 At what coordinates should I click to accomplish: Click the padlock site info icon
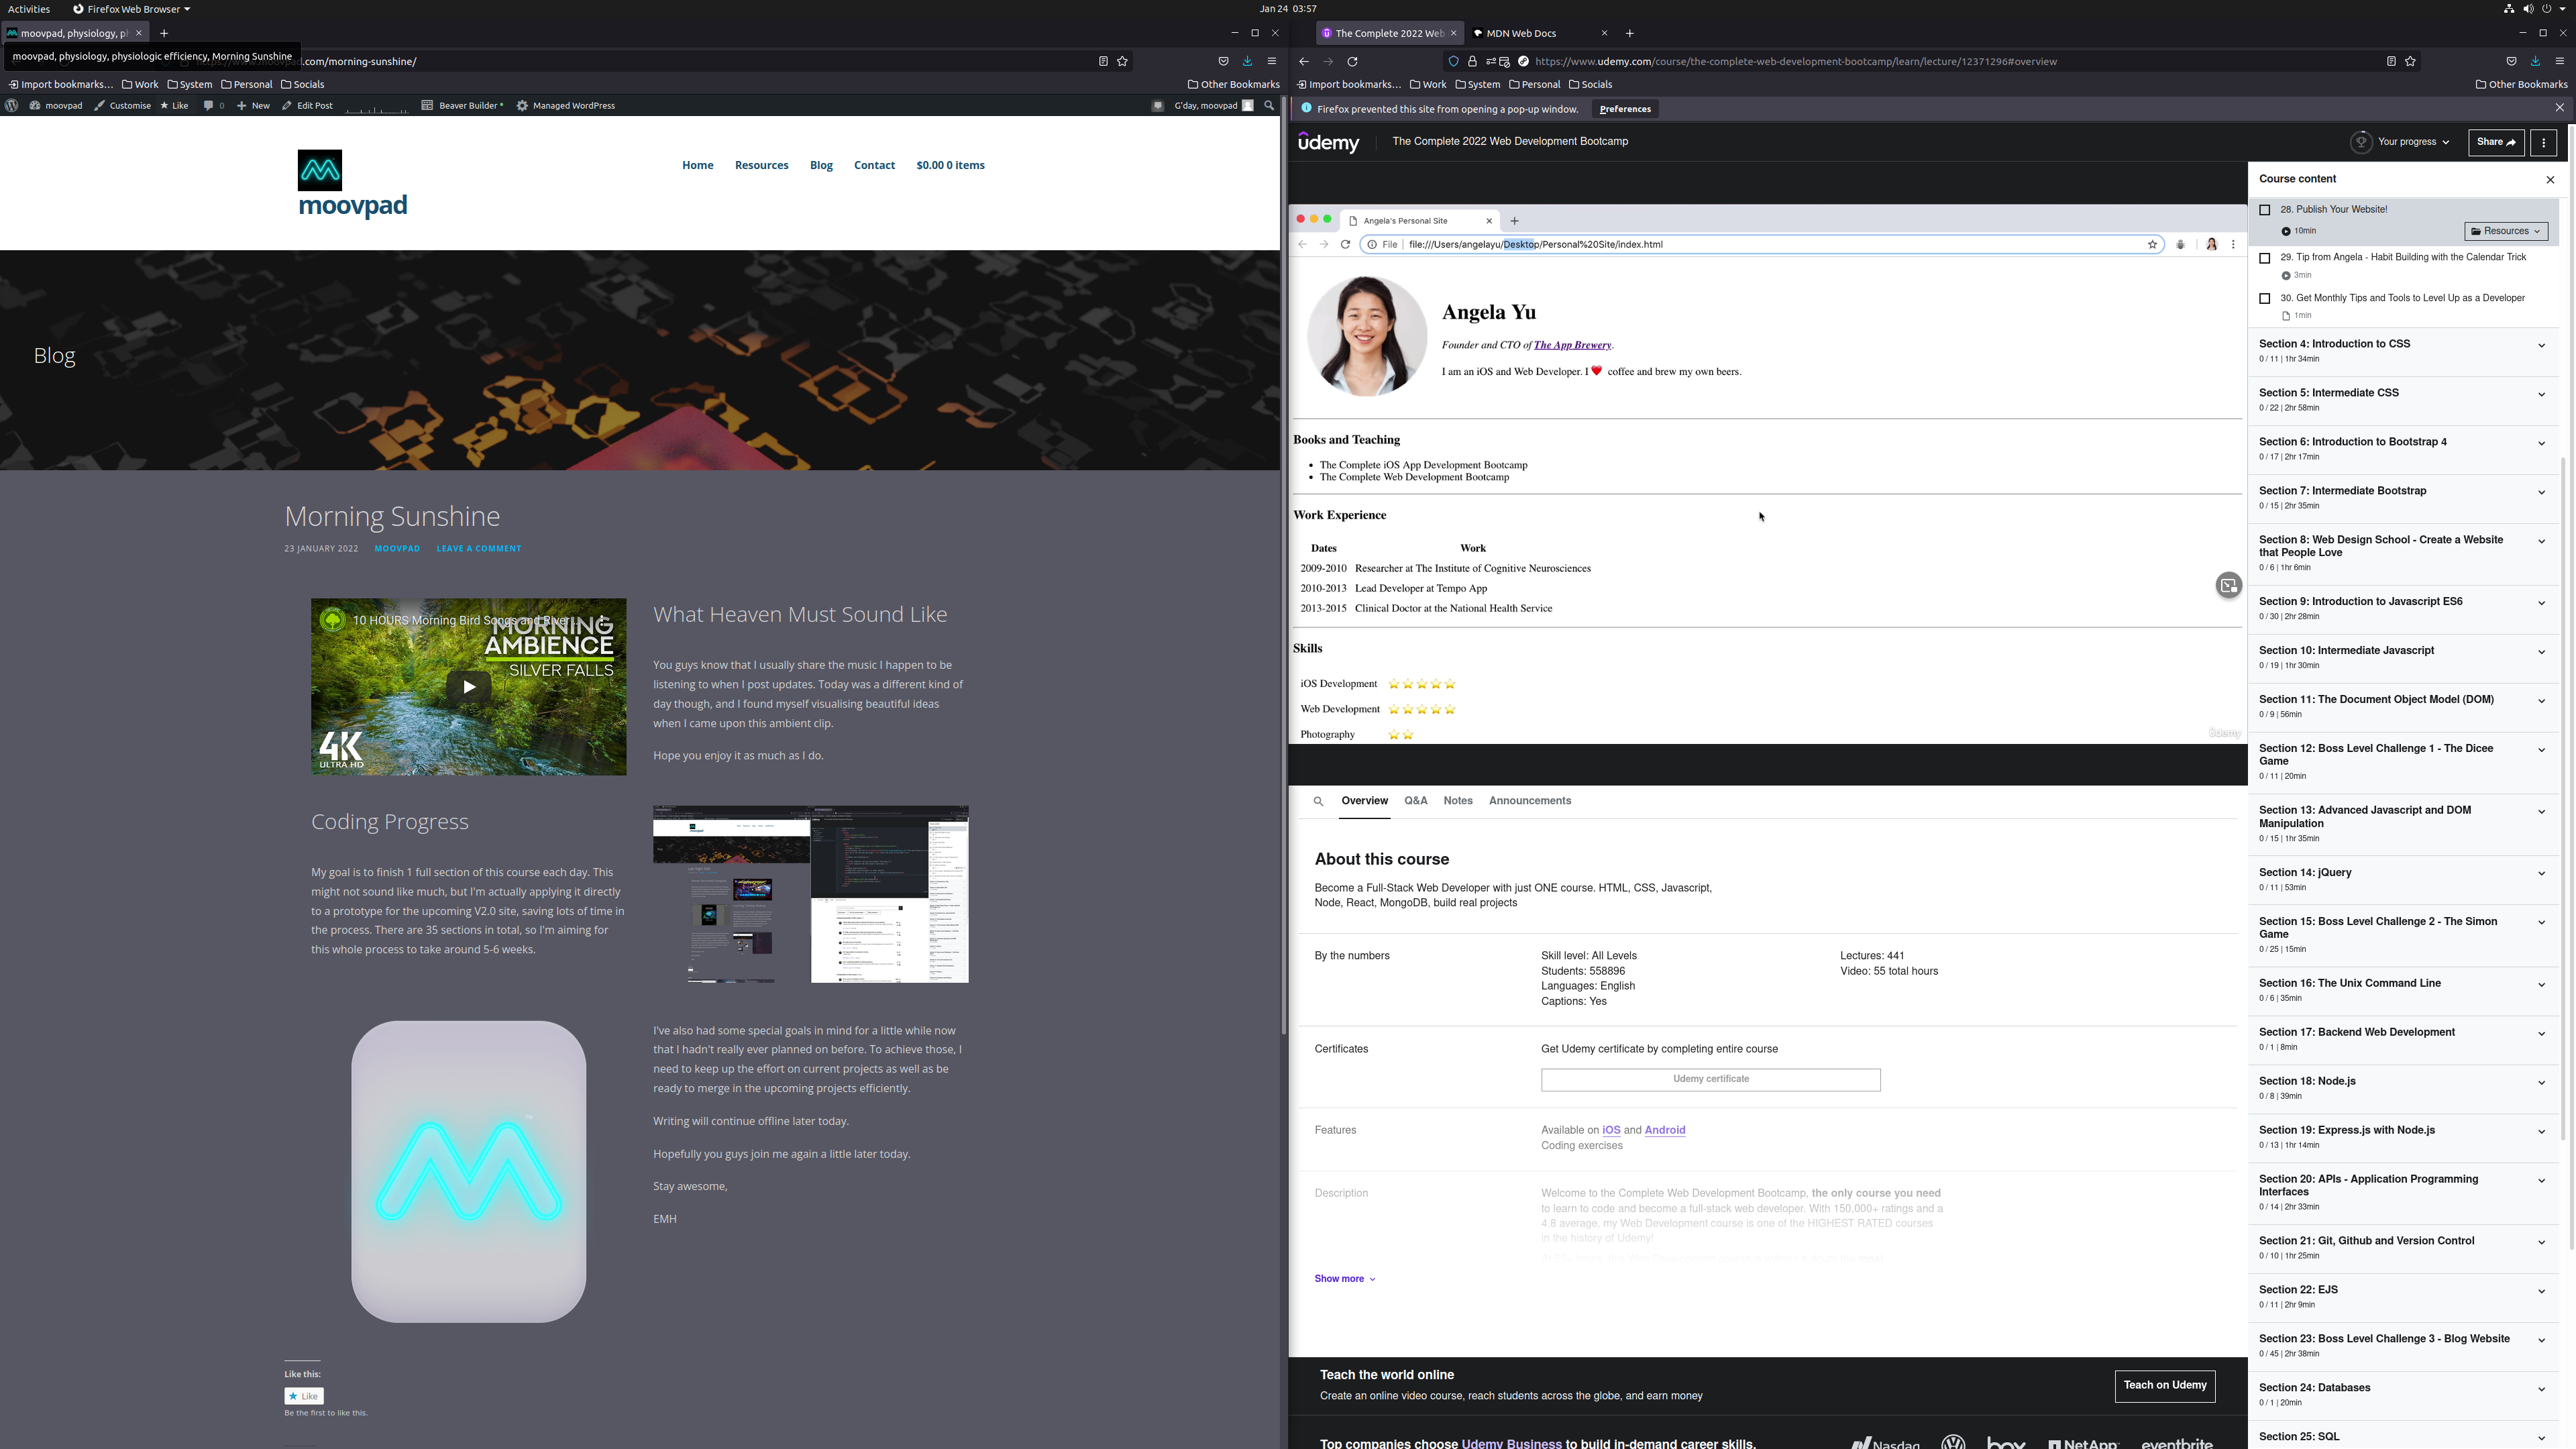[1472, 61]
